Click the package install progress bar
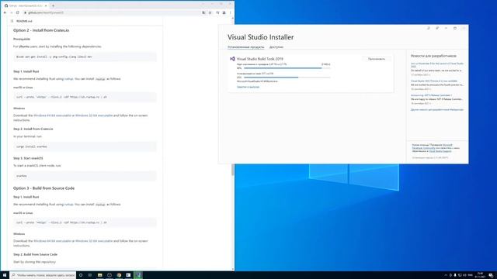This screenshot has height=279, width=497. pos(287,77)
